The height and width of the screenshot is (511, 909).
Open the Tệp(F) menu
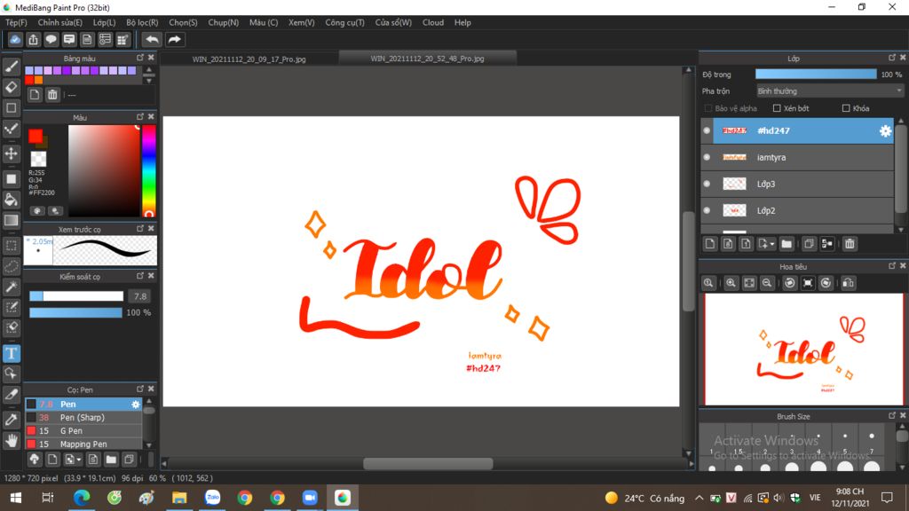pyautogui.click(x=16, y=22)
